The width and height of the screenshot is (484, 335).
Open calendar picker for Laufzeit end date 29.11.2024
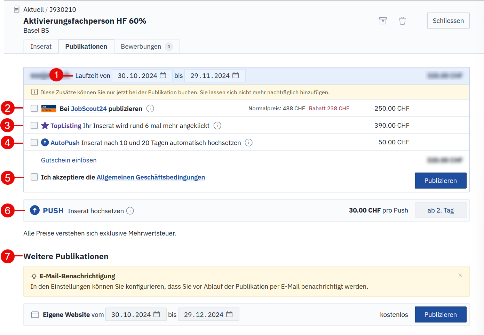(236, 75)
